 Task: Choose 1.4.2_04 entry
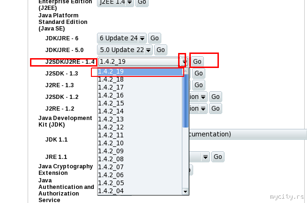point(140,191)
